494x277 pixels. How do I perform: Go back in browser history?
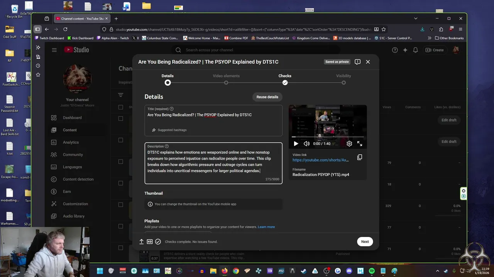point(47,29)
